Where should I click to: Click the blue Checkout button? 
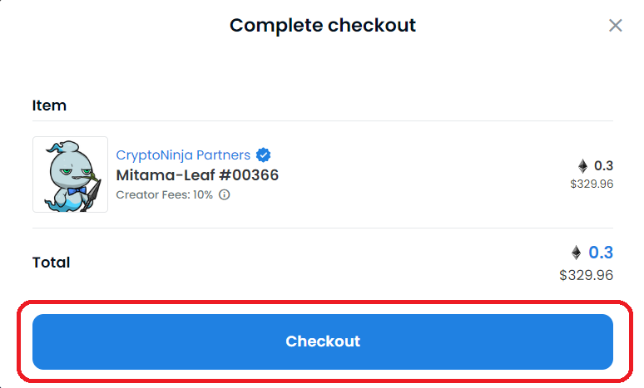(322, 341)
